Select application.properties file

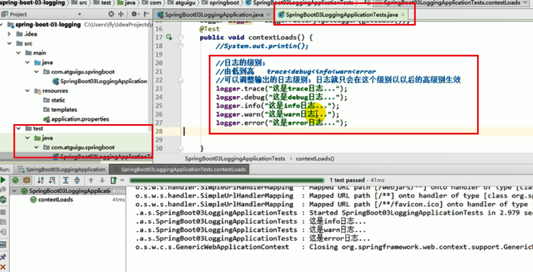point(76,119)
